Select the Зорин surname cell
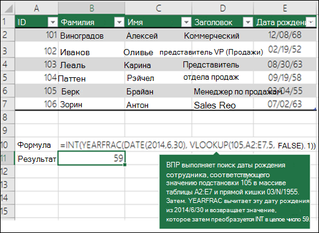This screenshot has width=319, height=233. click(91, 104)
